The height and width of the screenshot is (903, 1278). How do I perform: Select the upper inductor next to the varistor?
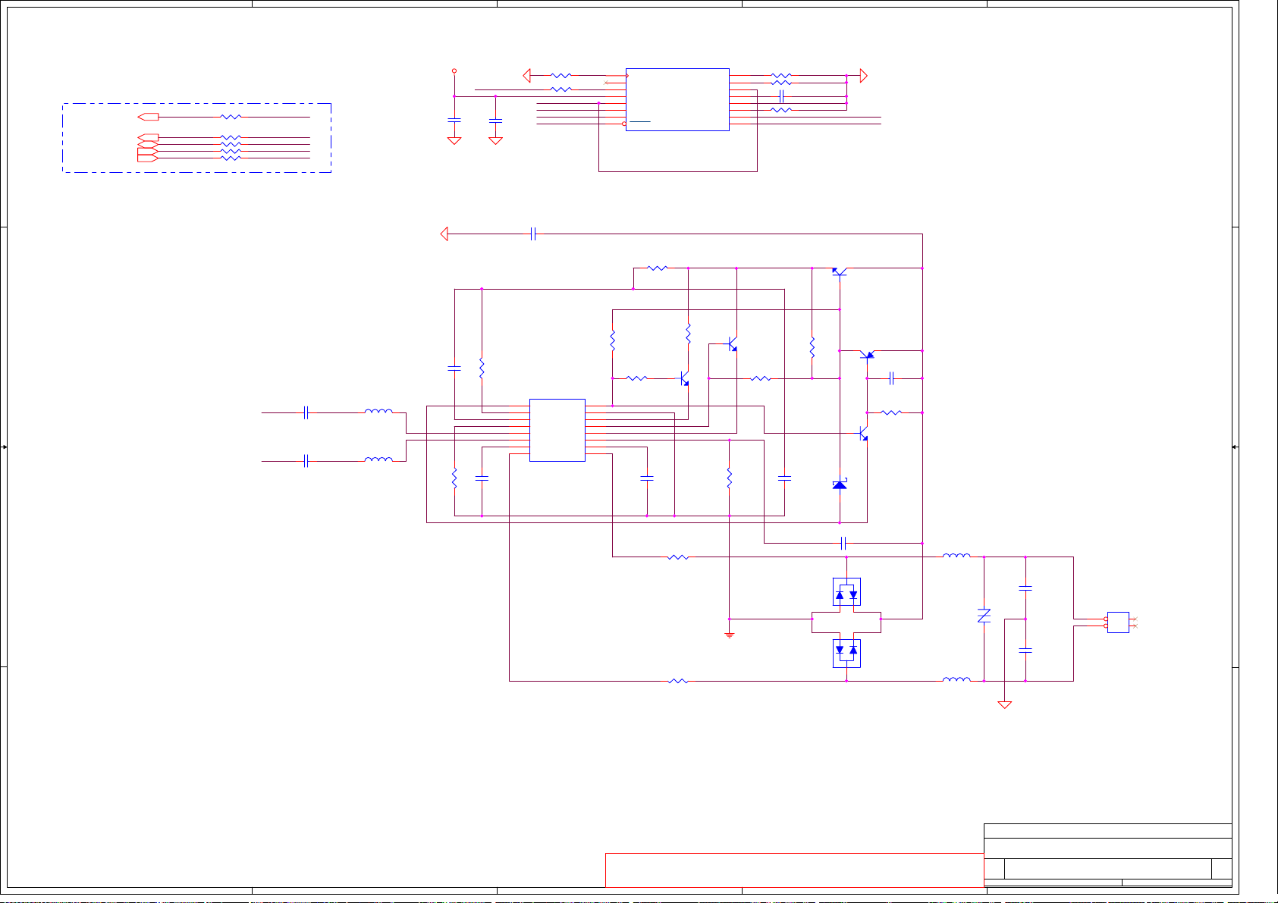pos(956,557)
